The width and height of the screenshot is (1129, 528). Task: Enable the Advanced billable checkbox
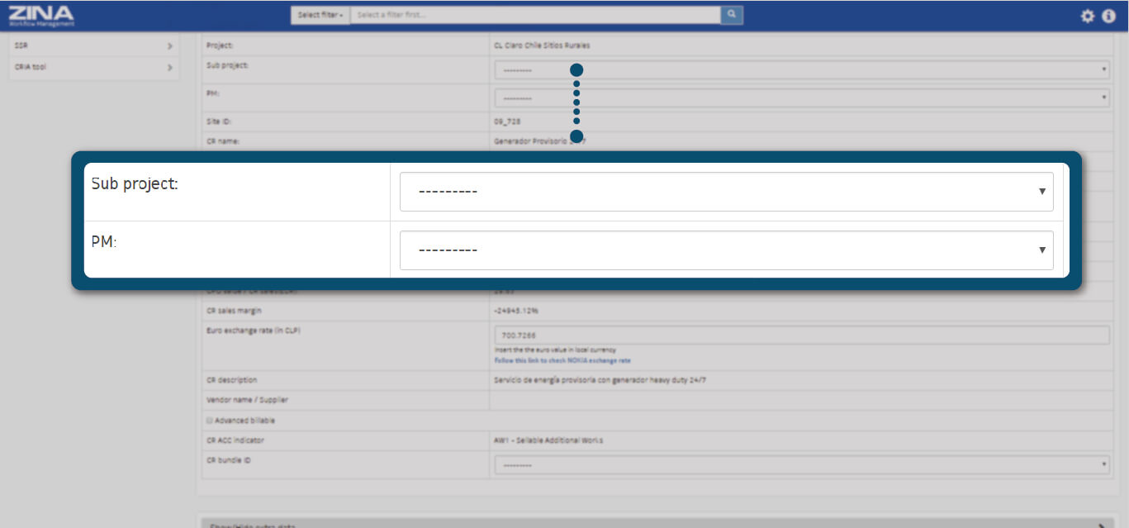pyautogui.click(x=210, y=421)
